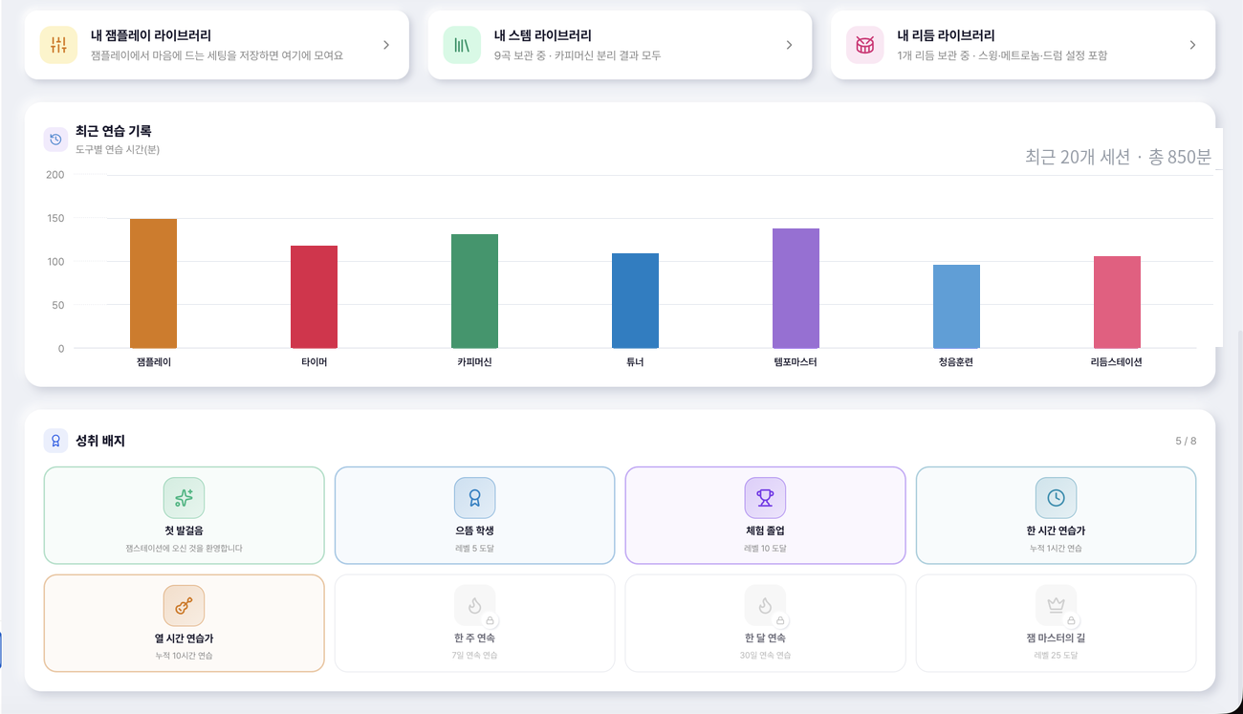Click the 튜너 axis label
The image size is (1243, 714).
[x=635, y=362]
